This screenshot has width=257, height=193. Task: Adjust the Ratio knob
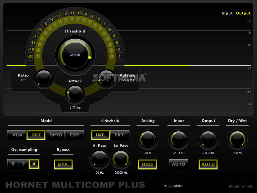[44, 79]
